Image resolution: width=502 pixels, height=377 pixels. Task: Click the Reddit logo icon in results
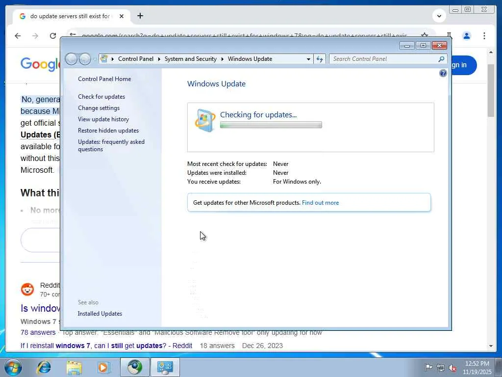pos(27,289)
